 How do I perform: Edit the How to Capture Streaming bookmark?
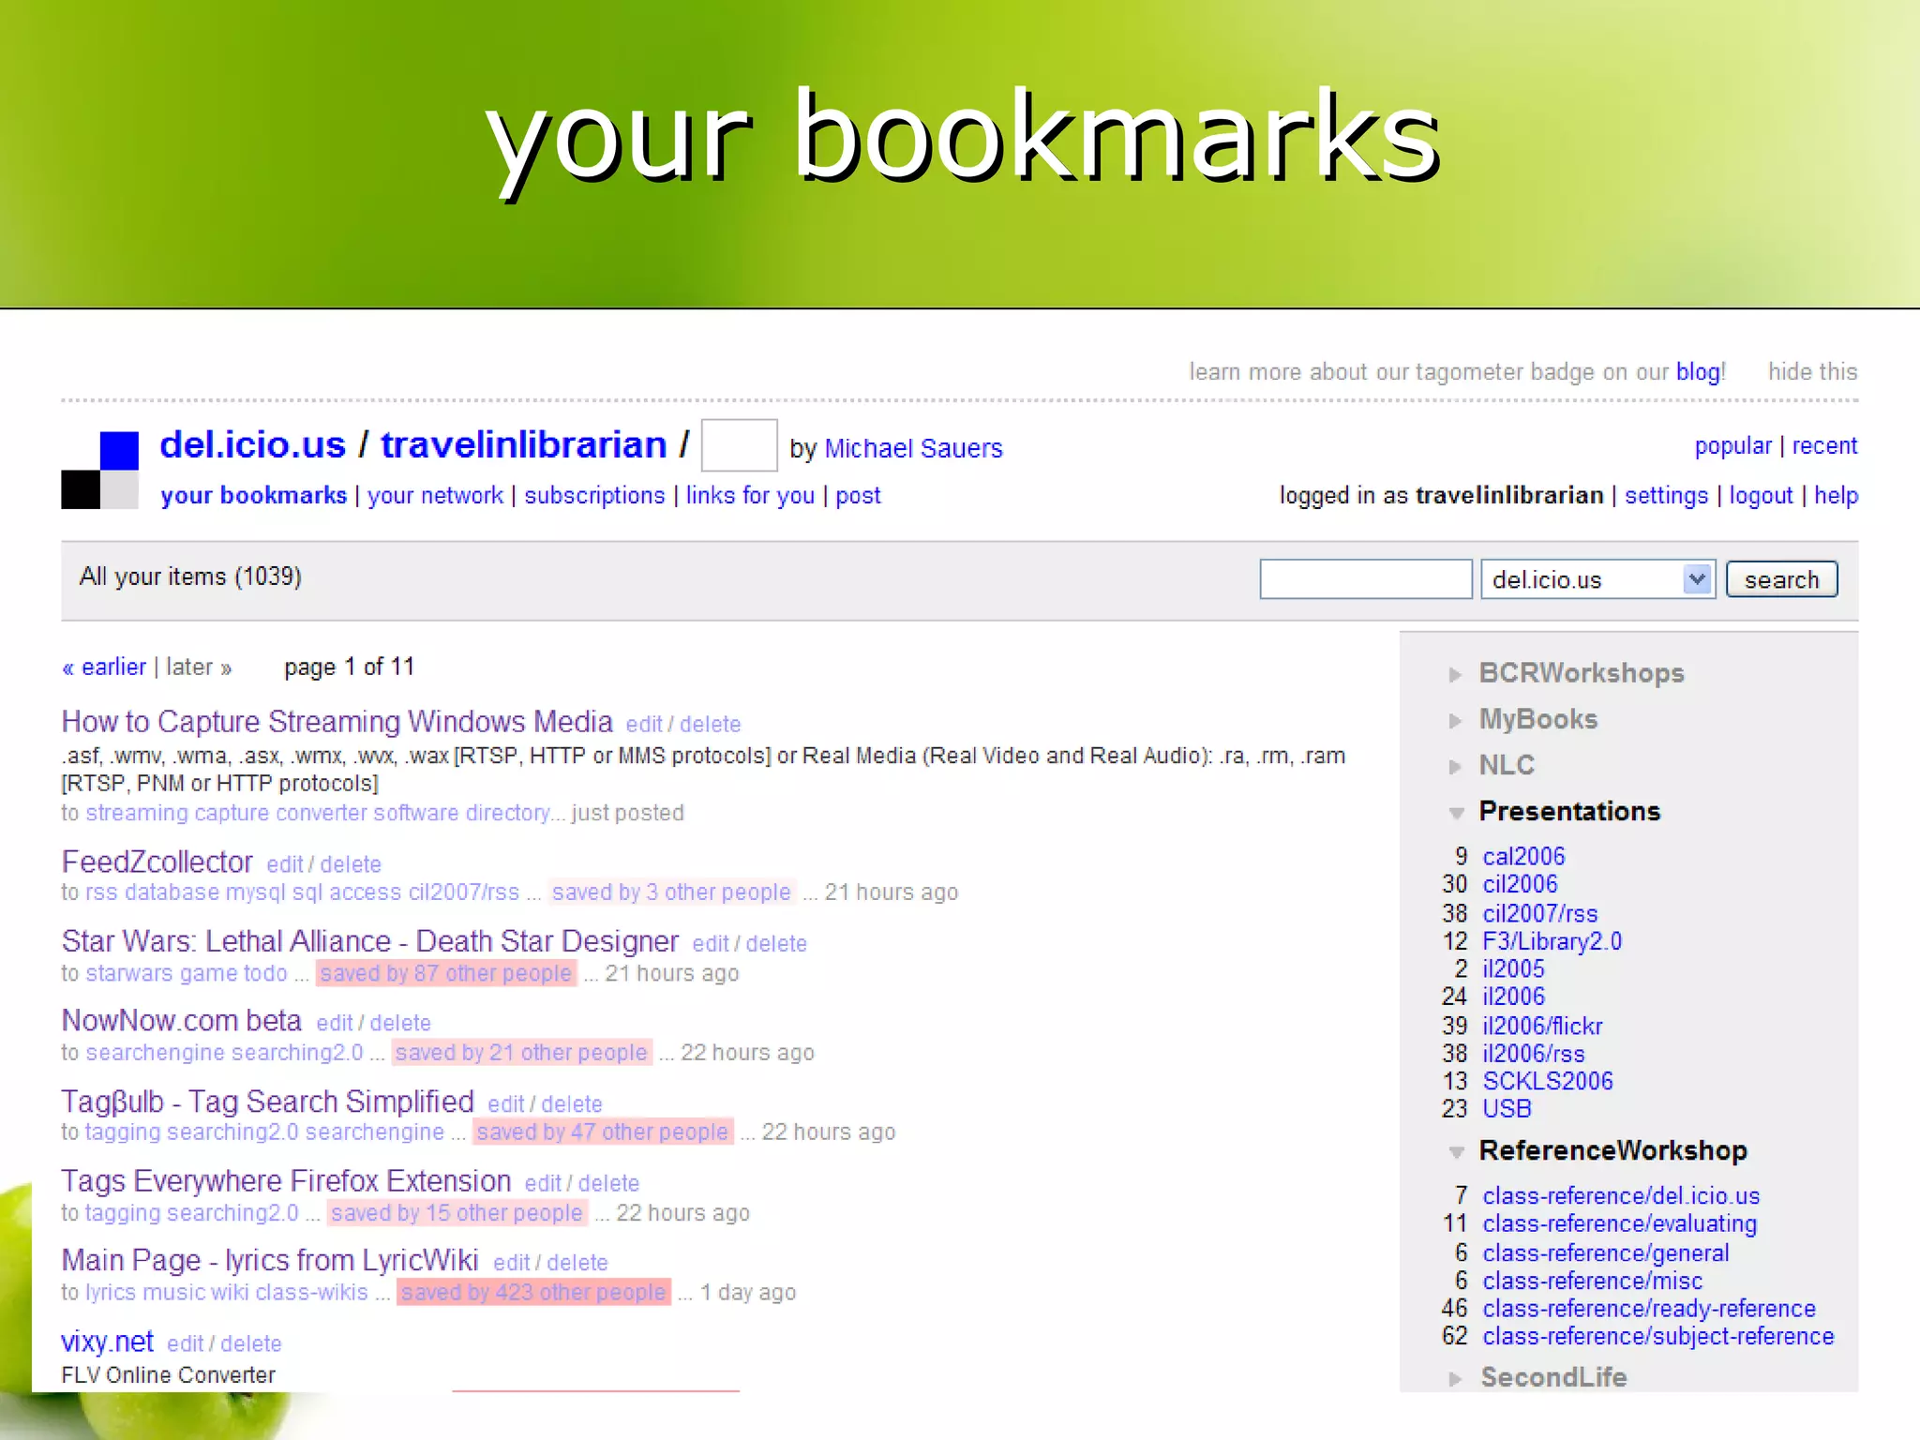pos(643,725)
